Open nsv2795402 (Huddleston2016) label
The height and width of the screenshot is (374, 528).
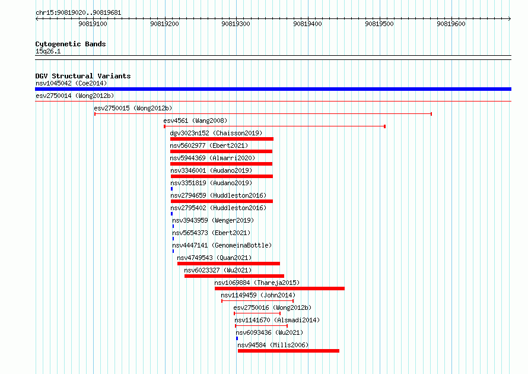tap(218, 208)
